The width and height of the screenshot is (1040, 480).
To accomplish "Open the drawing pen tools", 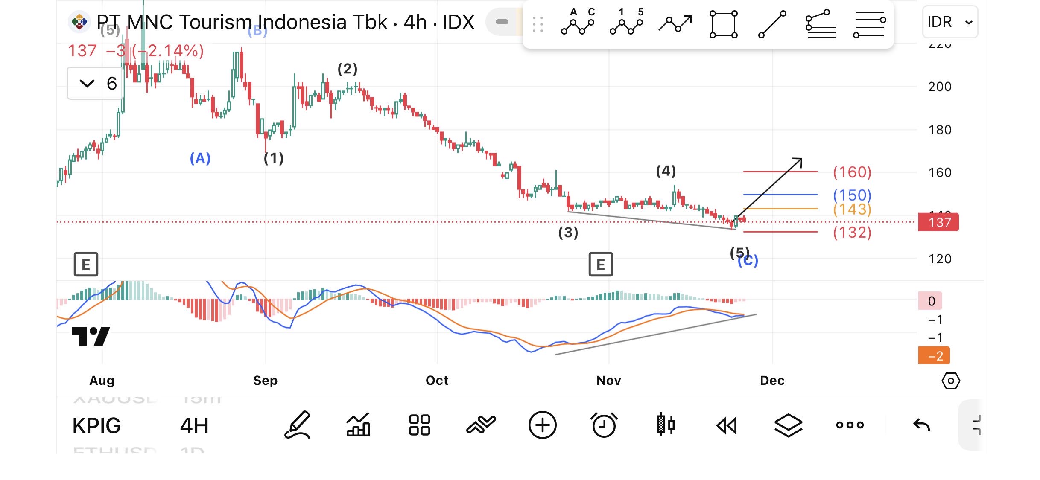I will click(297, 425).
